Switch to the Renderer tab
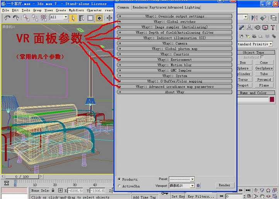279x199 pixels. pyautogui.click(x=140, y=7)
